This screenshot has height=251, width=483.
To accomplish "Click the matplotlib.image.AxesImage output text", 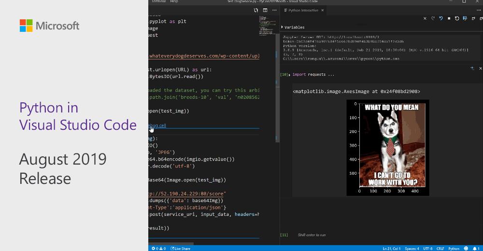I will point(356,91).
